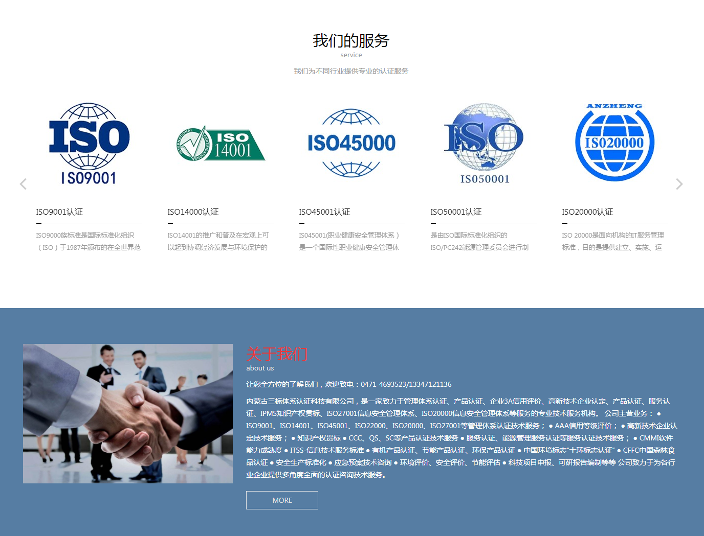Click the green ISO 14001 certification logo
704x536 pixels.
tap(221, 144)
